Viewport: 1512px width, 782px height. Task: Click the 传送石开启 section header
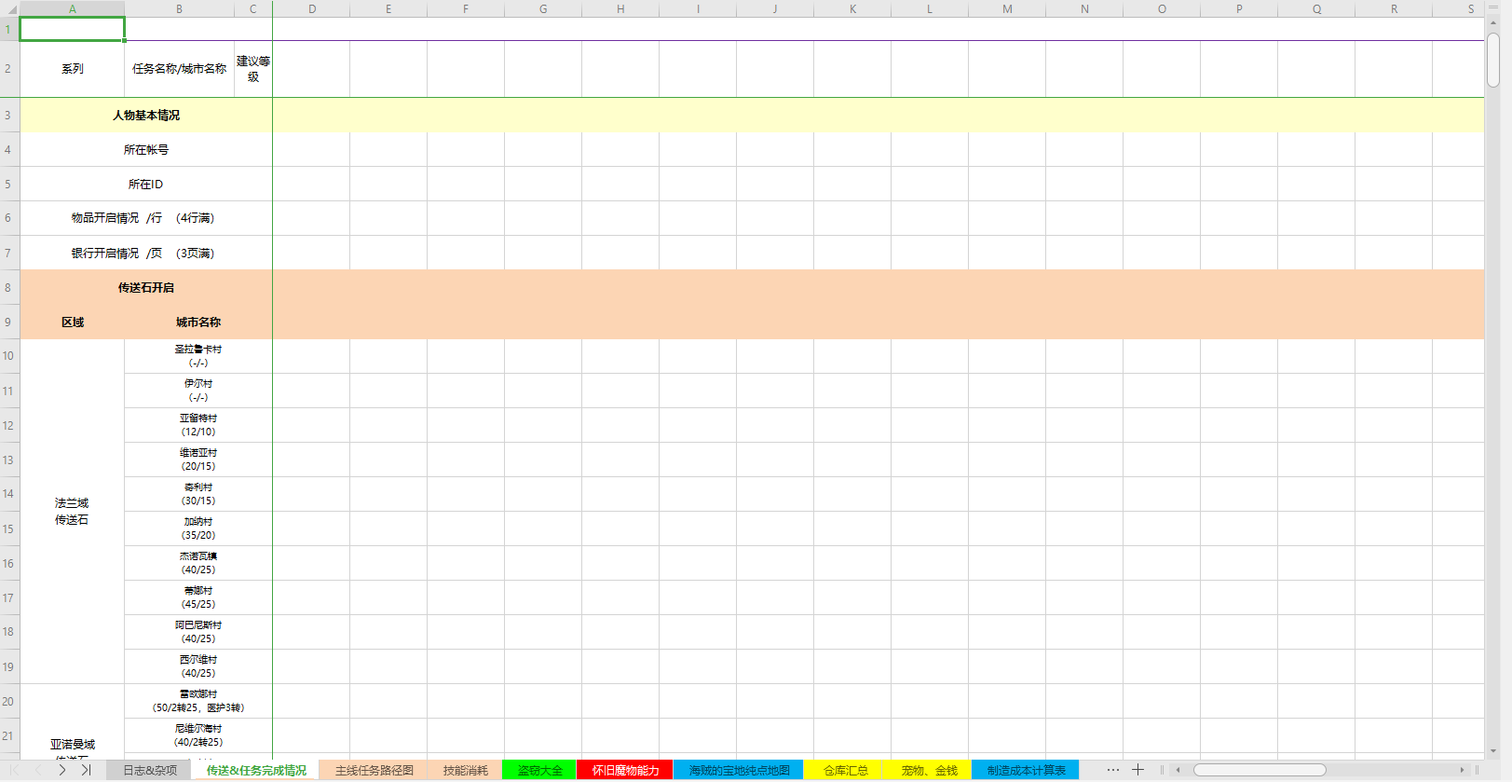tap(146, 287)
